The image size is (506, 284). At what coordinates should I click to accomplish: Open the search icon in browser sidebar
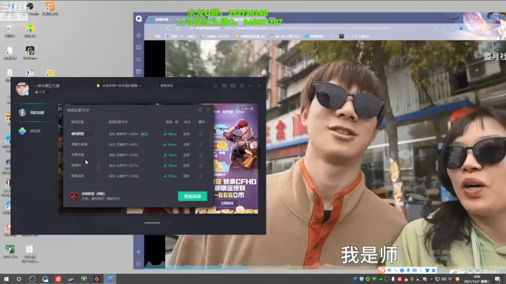coord(139,59)
